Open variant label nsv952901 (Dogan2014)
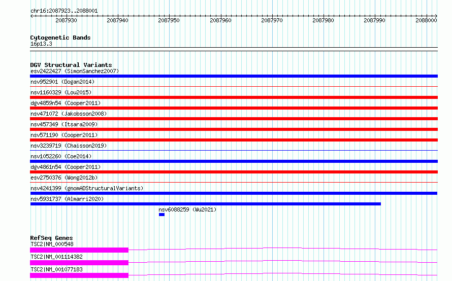The height and width of the screenshot is (281, 452). (x=62, y=82)
